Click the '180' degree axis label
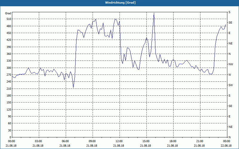 (9, 96)
